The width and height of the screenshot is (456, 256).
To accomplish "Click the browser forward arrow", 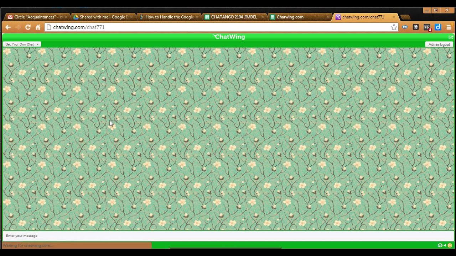I will pyautogui.click(x=18, y=27).
